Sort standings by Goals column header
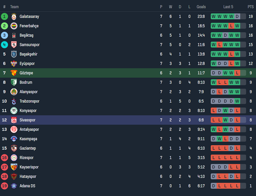Viewport: 256px width, 196px height. pyautogui.click(x=201, y=7)
